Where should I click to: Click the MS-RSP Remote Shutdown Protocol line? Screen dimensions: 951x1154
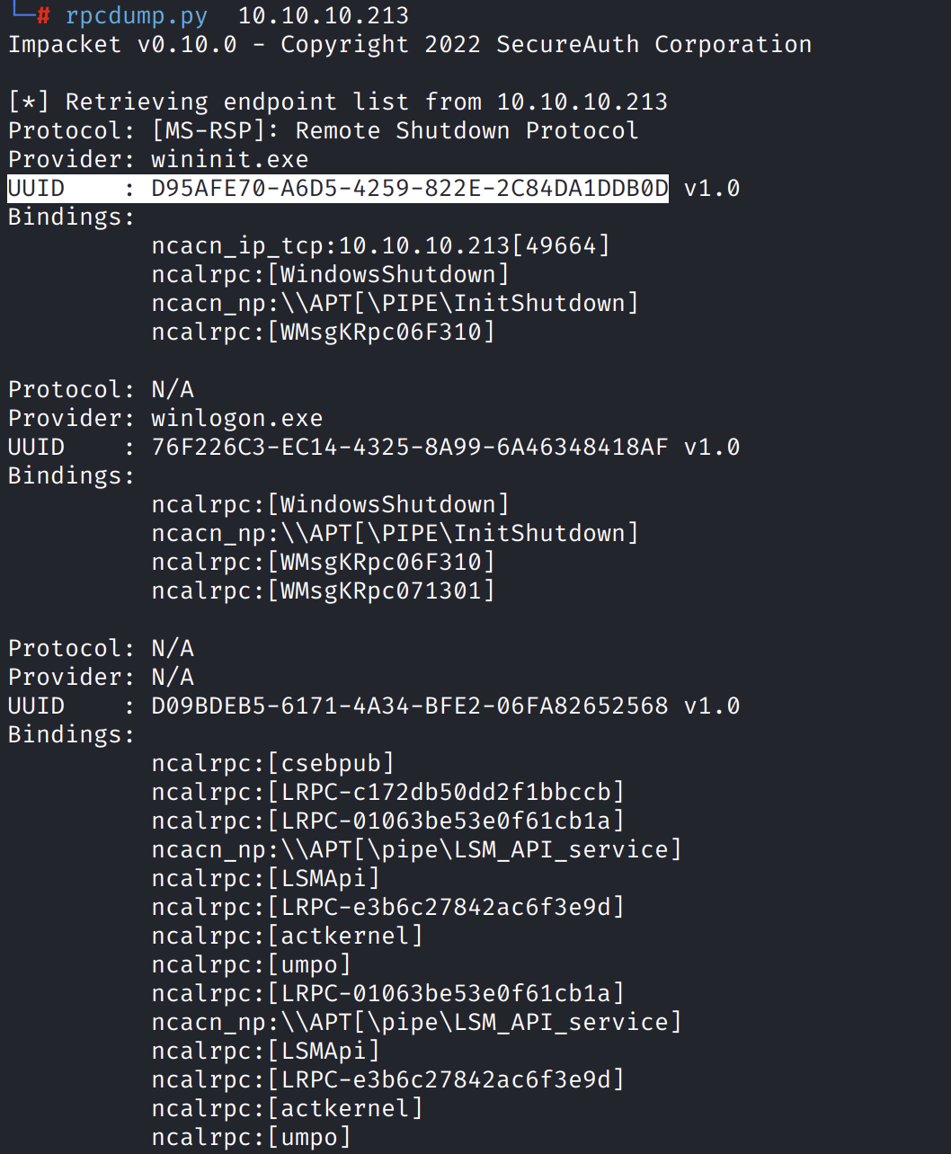324,131
